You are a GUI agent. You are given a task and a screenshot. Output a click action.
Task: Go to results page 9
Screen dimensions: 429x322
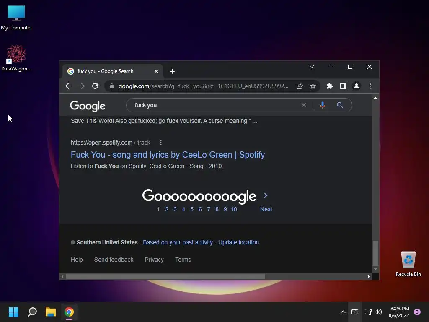(x=225, y=209)
